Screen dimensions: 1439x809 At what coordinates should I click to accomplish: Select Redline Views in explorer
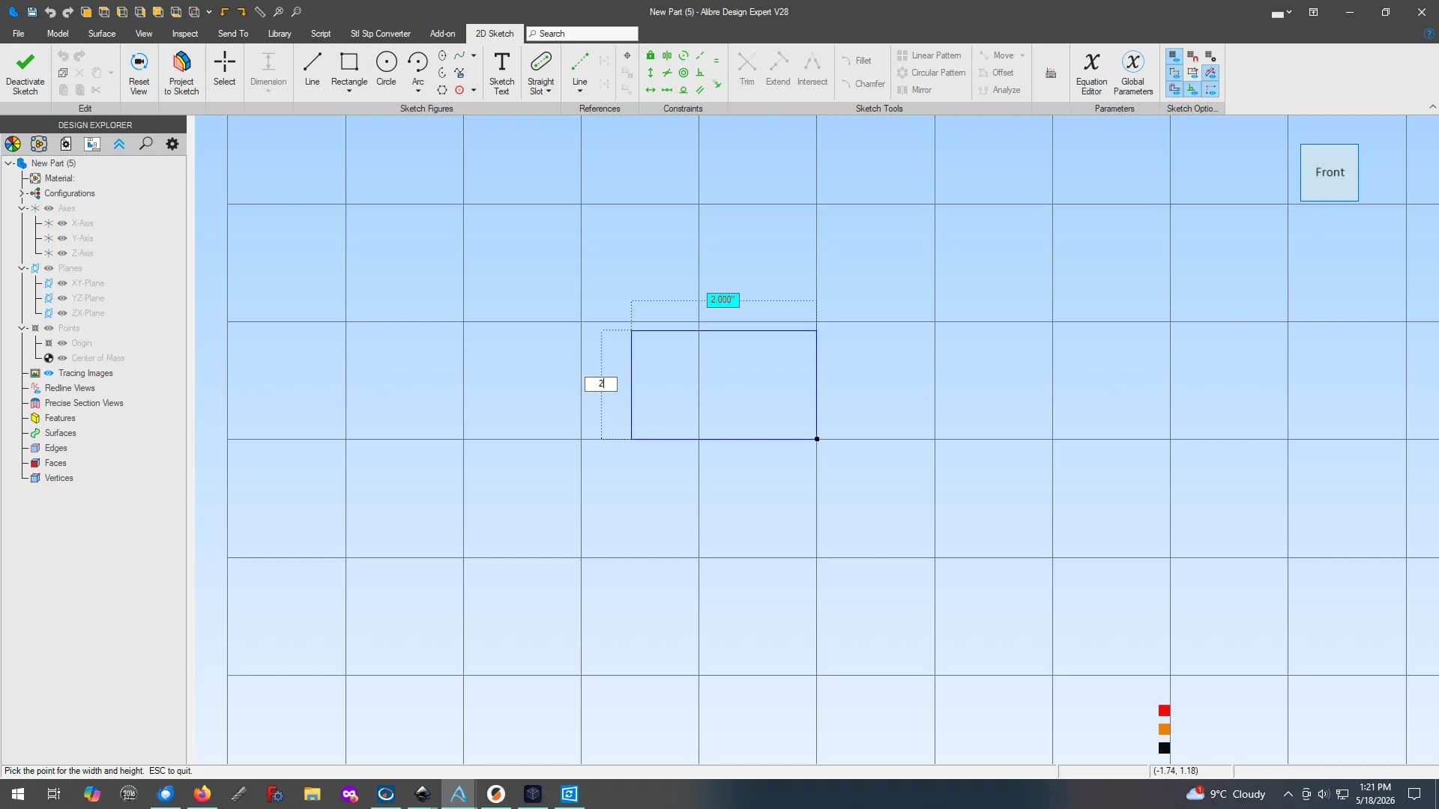[70, 388]
